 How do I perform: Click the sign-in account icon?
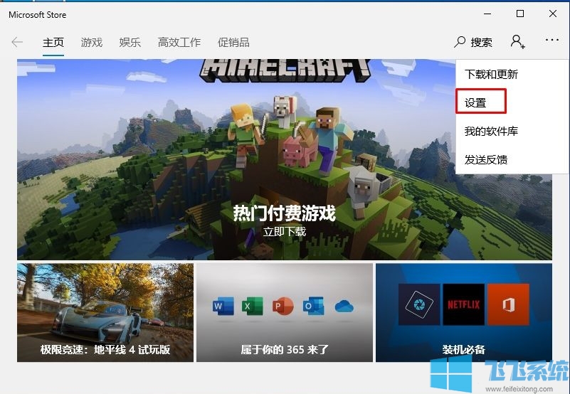pos(517,42)
